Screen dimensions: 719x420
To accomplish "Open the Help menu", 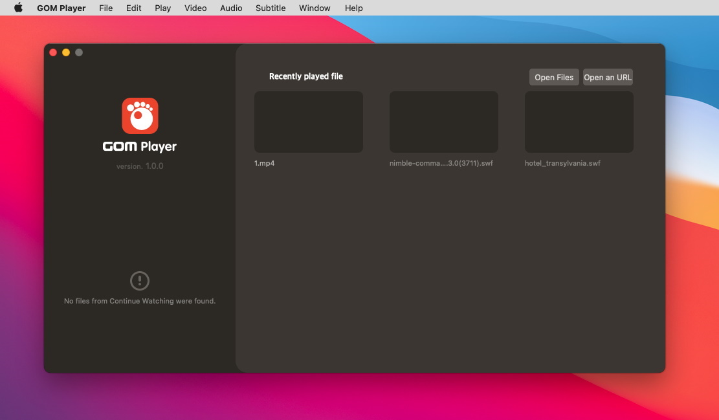I will click(353, 8).
